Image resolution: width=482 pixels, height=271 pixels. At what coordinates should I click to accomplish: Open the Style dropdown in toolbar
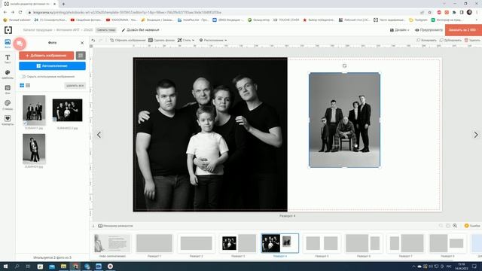click(x=186, y=40)
